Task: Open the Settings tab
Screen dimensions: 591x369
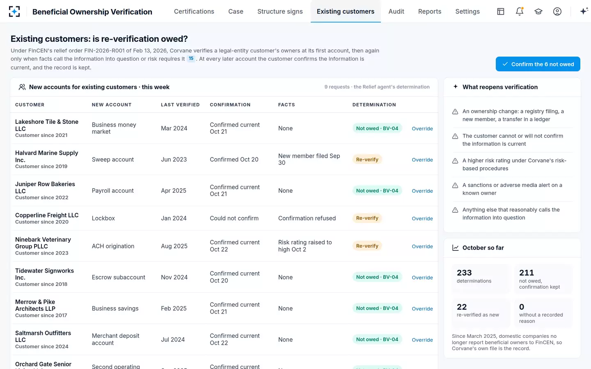Action: point(467,11)
